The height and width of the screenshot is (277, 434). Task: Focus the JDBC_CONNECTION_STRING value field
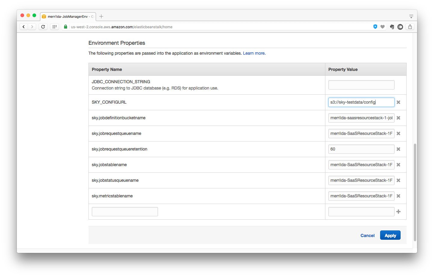coord(361,85)
